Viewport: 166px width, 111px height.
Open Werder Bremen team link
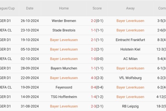coord(64,21)
